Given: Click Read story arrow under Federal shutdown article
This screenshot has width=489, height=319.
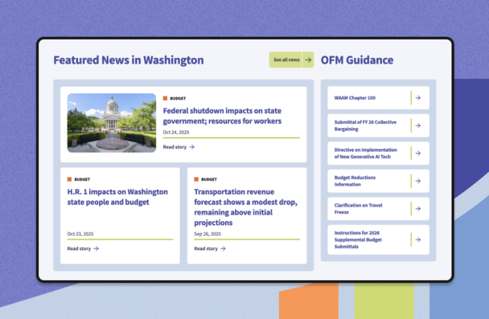Looking at the screenshot, I should tap(192, 147).
